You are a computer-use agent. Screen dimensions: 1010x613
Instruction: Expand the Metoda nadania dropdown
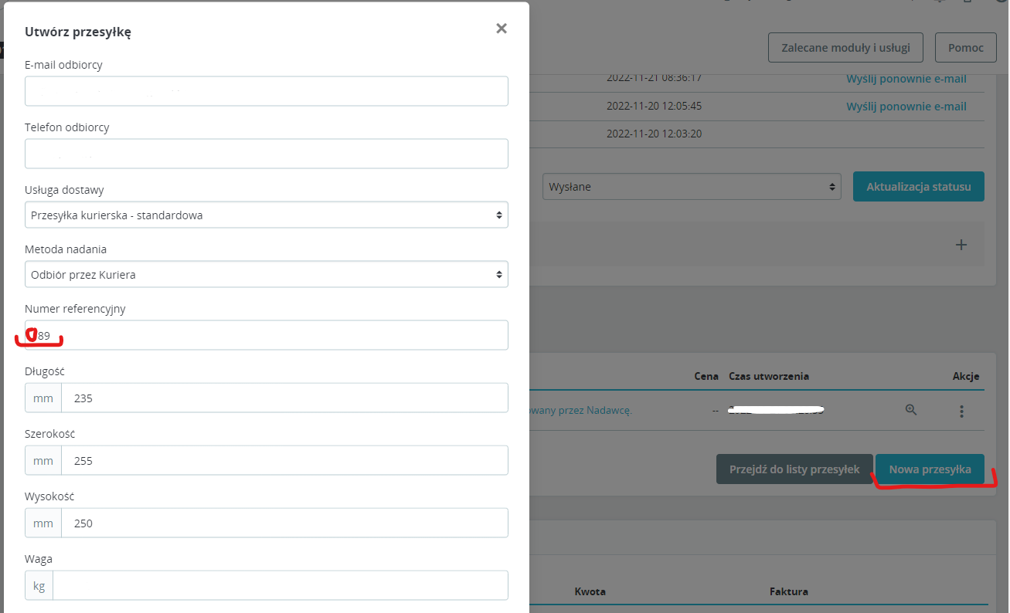(267, 274)
